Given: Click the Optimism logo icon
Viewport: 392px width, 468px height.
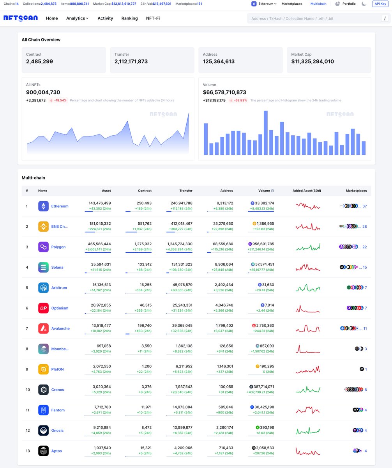Looking at the screenshot, I should tap(43, 308).
